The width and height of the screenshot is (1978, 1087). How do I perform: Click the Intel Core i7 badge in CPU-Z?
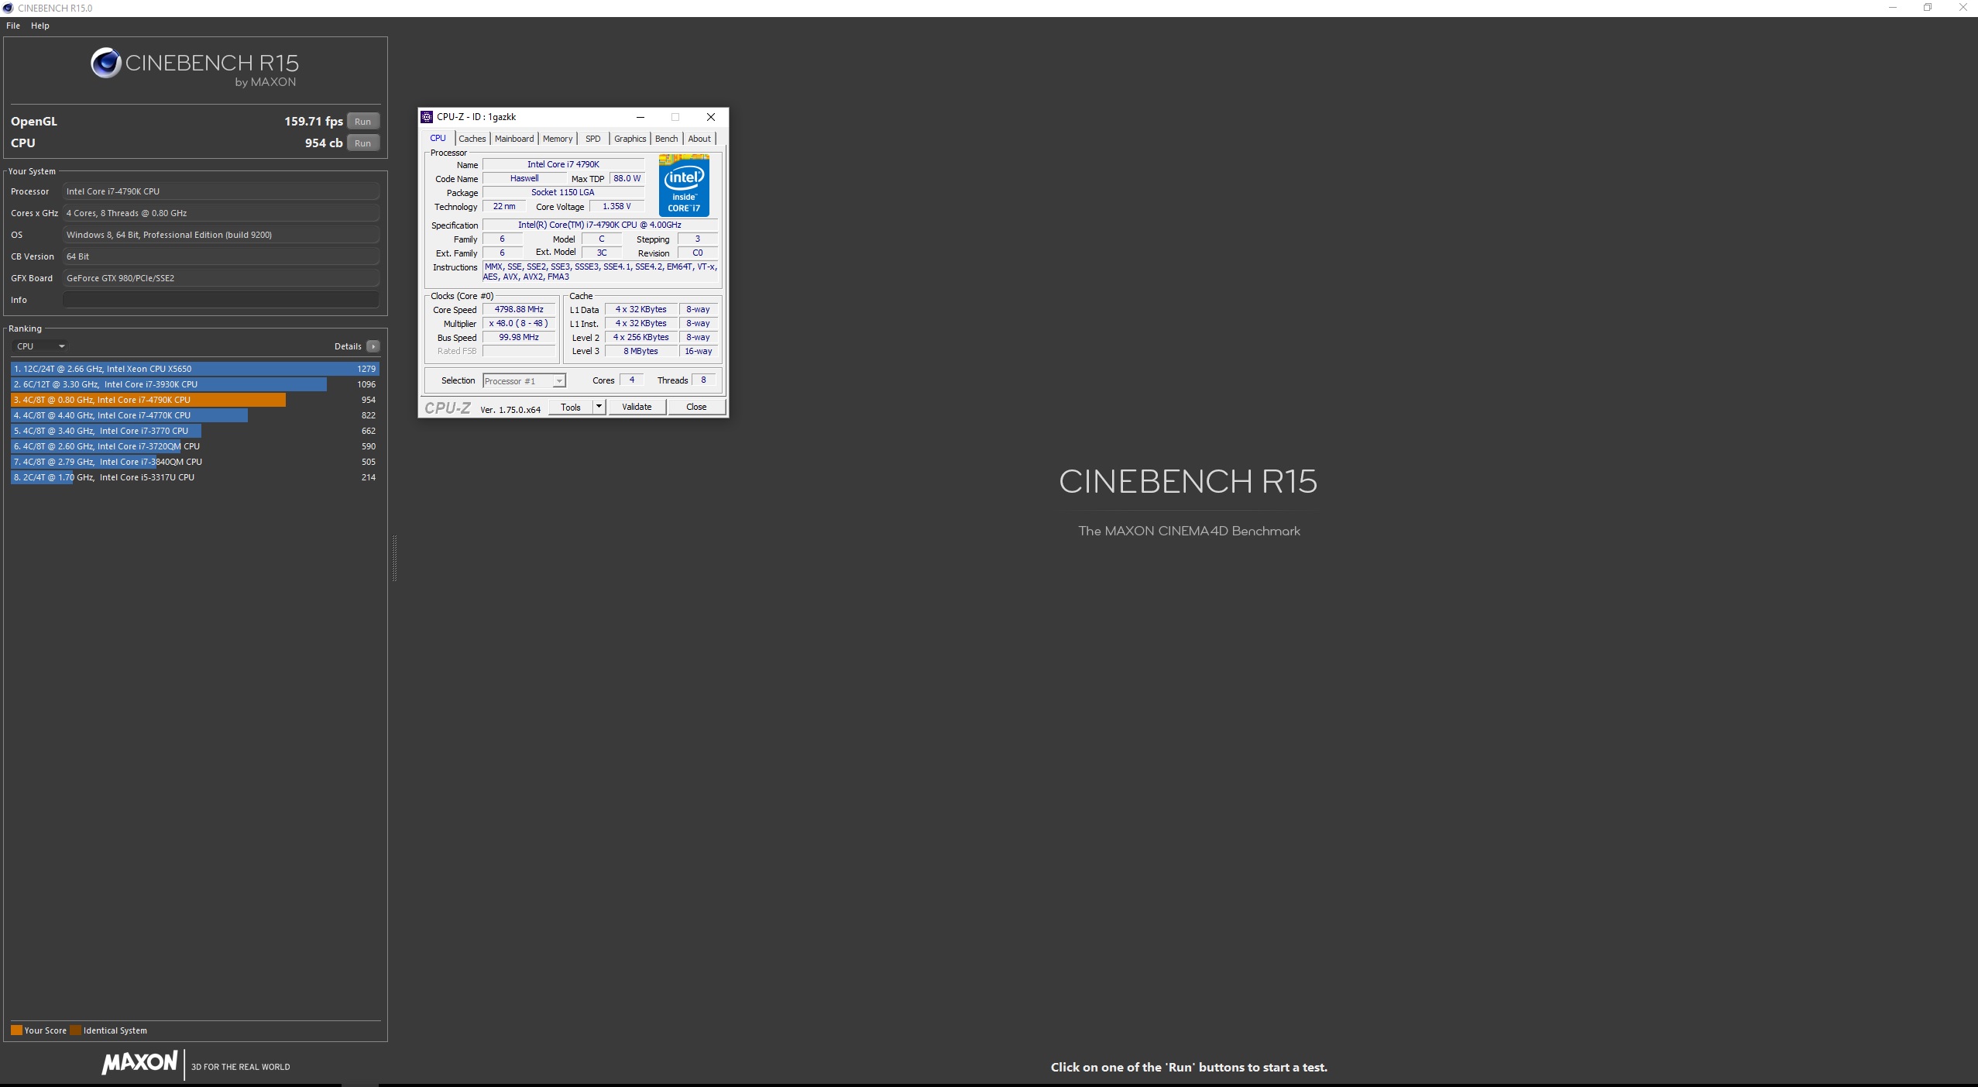[x=684, y=185]
